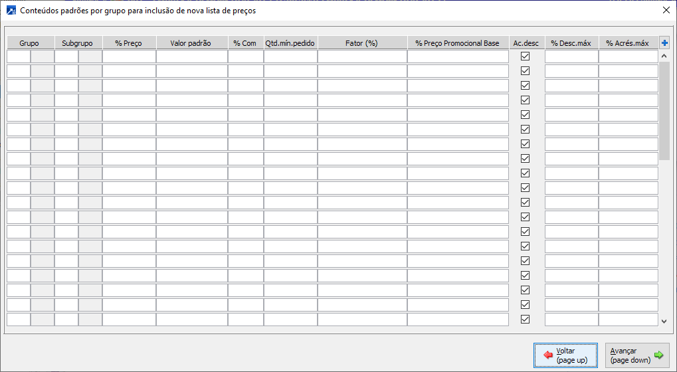Toggle Ac.desc checkbox in tenth row
Viewport: 677px width, 372px height.
coord(525,188)
